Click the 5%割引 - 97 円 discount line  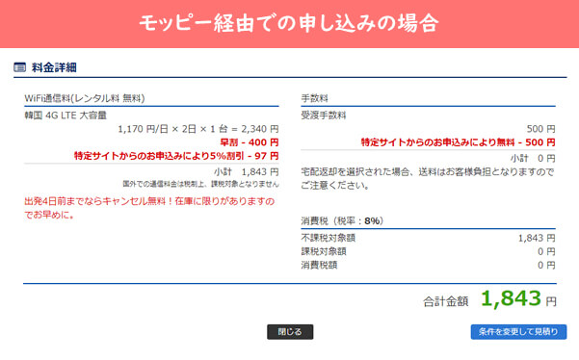176,156
